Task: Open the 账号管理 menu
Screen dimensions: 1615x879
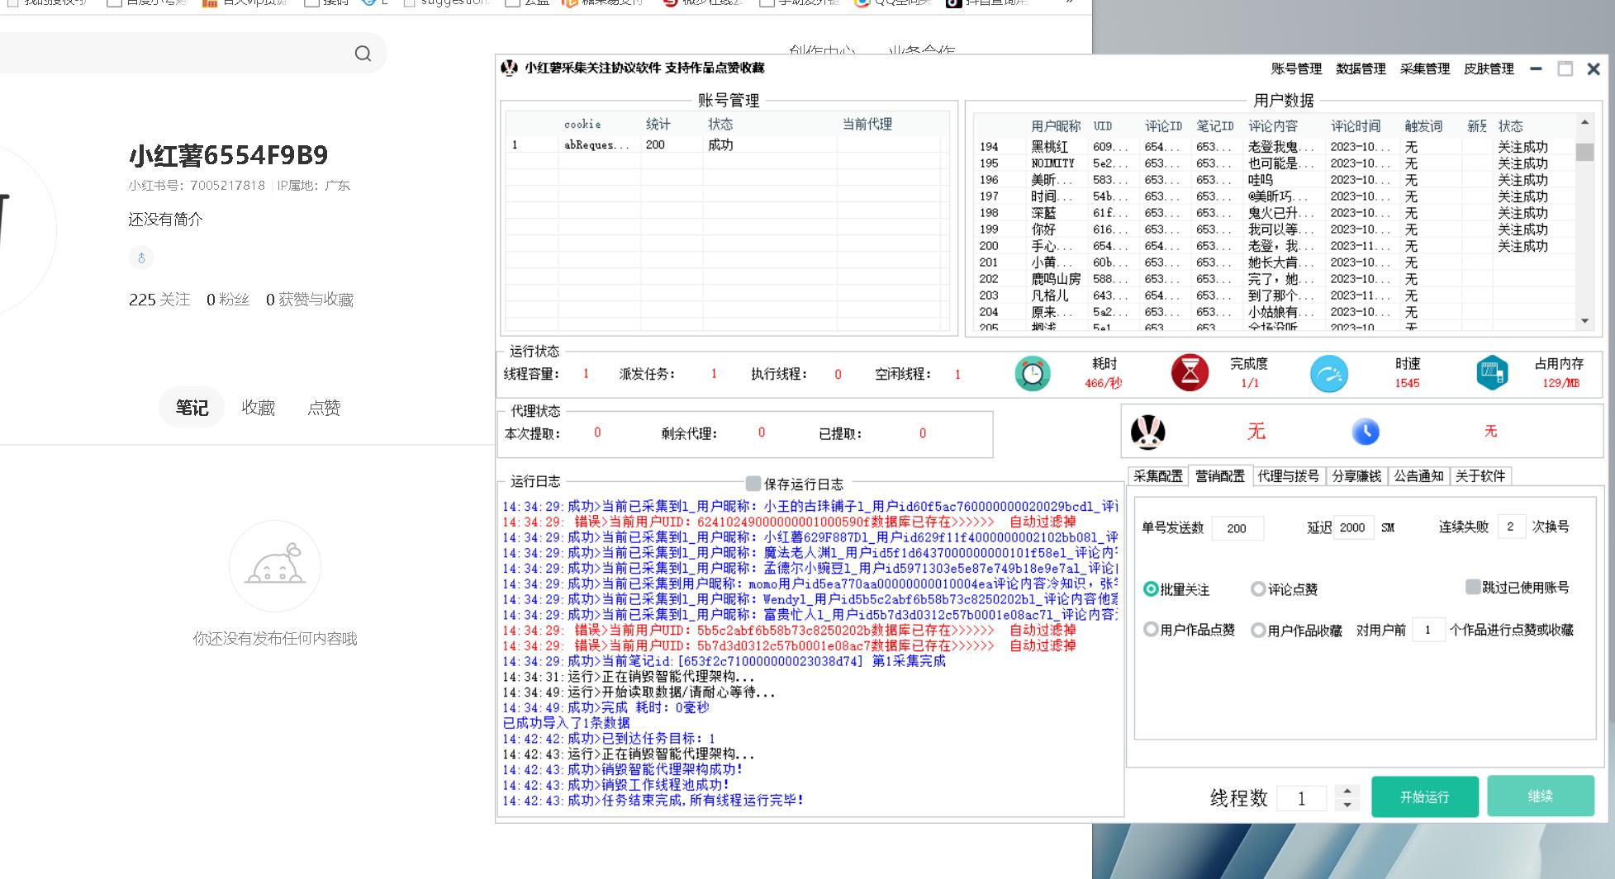Action: pyautogui.click(x=1295, y=69)
